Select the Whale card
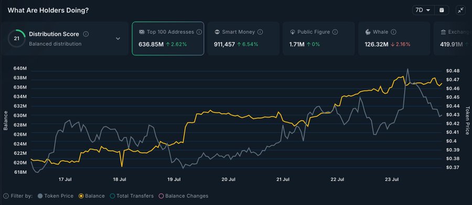Viewport: 472px width, 205px height. (x=394, y=38)
